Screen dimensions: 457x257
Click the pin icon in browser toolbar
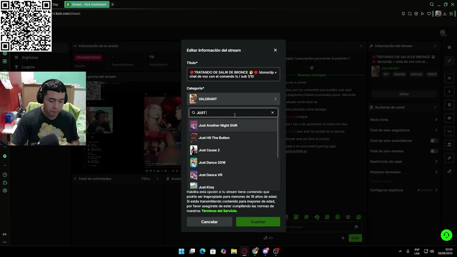click(x=403, y=14)
